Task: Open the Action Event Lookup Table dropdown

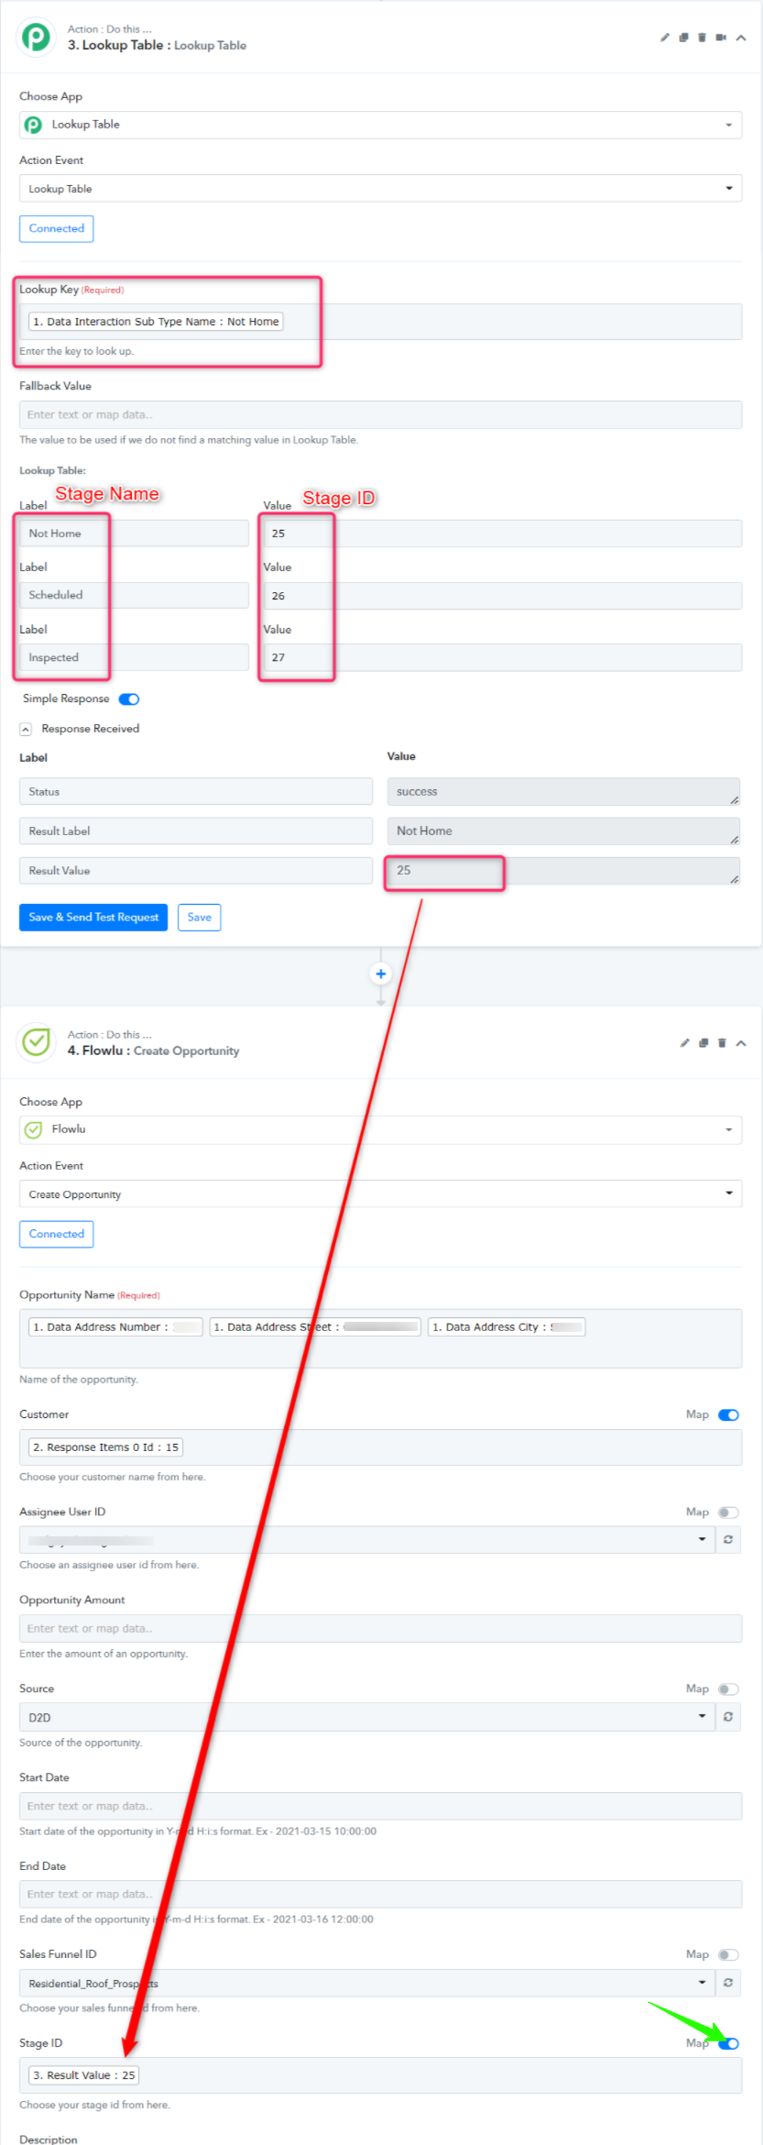Action: (380, 189)
